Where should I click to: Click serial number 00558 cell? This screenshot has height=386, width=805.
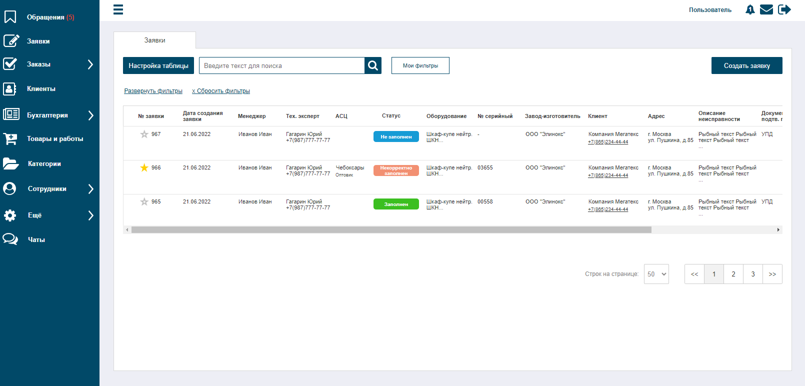pos(485,201)
